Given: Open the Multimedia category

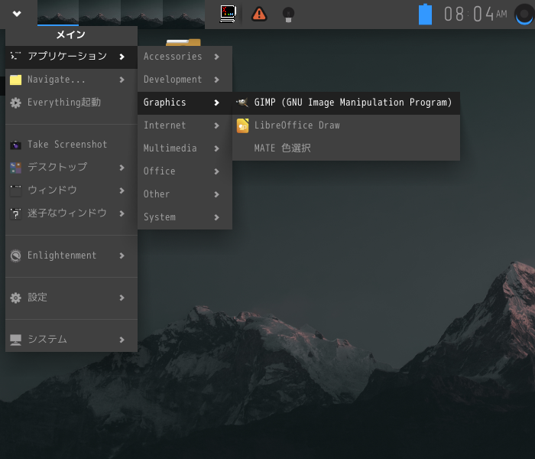Looking at the screenshot, I should coord(185,148).
